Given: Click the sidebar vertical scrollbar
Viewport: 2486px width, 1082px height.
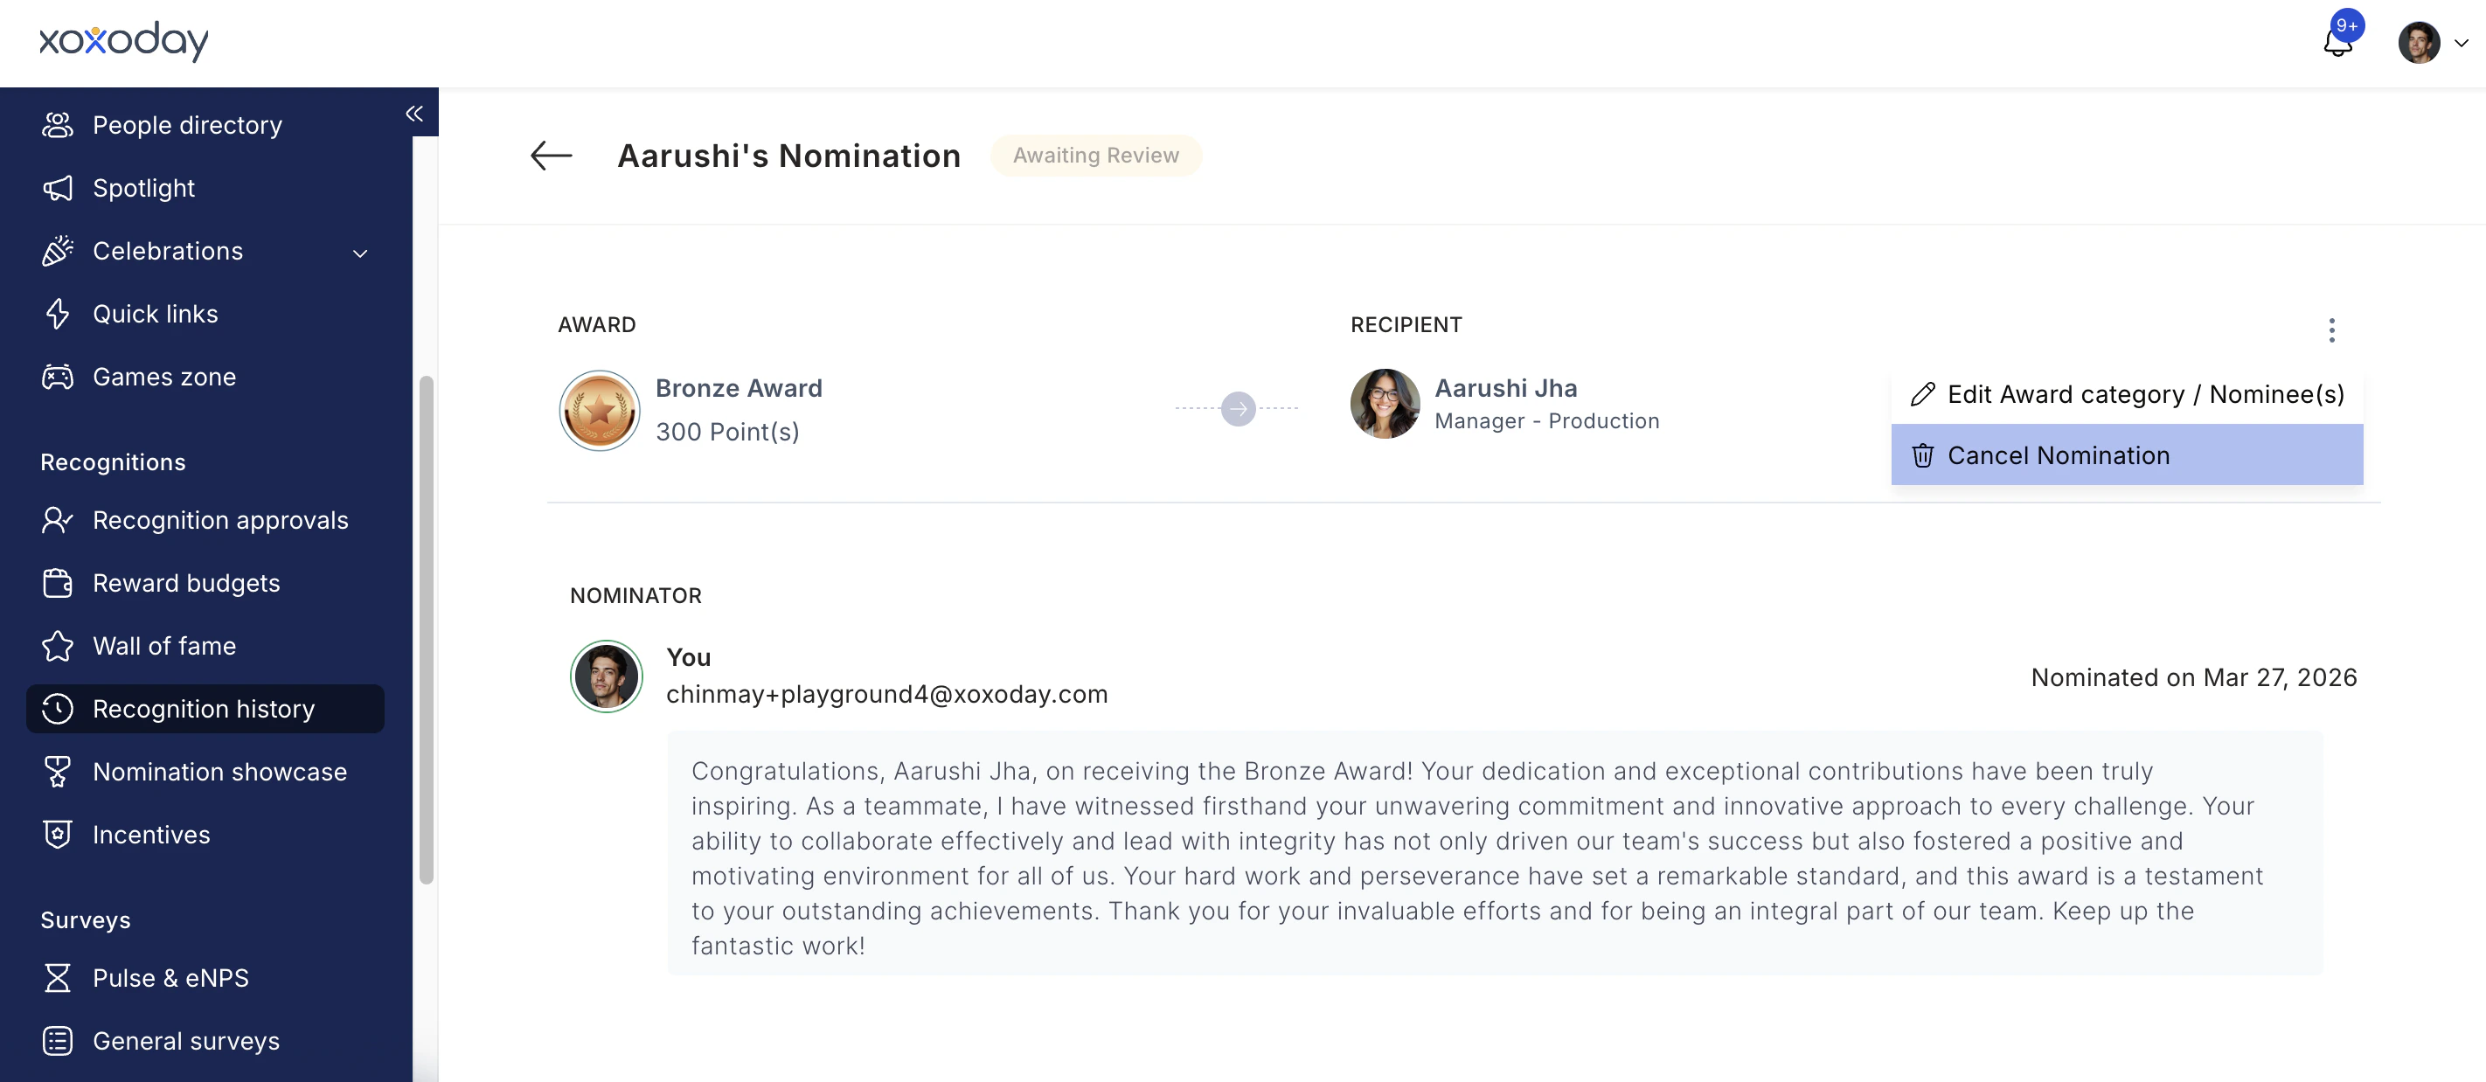Looking at the screenshot, I should pyautogui.click(x=426, y=629).
